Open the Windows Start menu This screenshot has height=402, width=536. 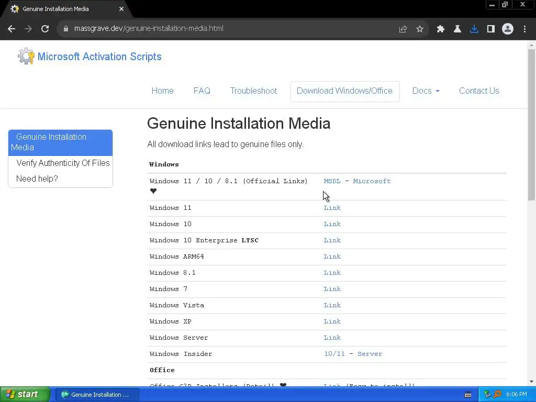click(x=24, y=394)
